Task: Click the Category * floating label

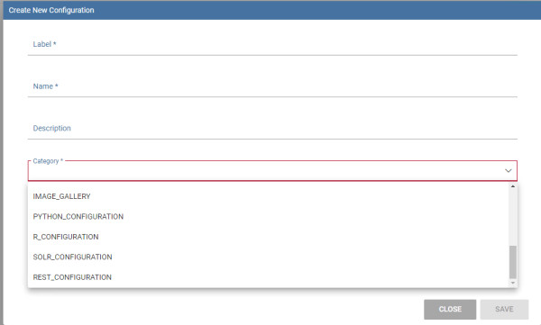Action: 48,161
